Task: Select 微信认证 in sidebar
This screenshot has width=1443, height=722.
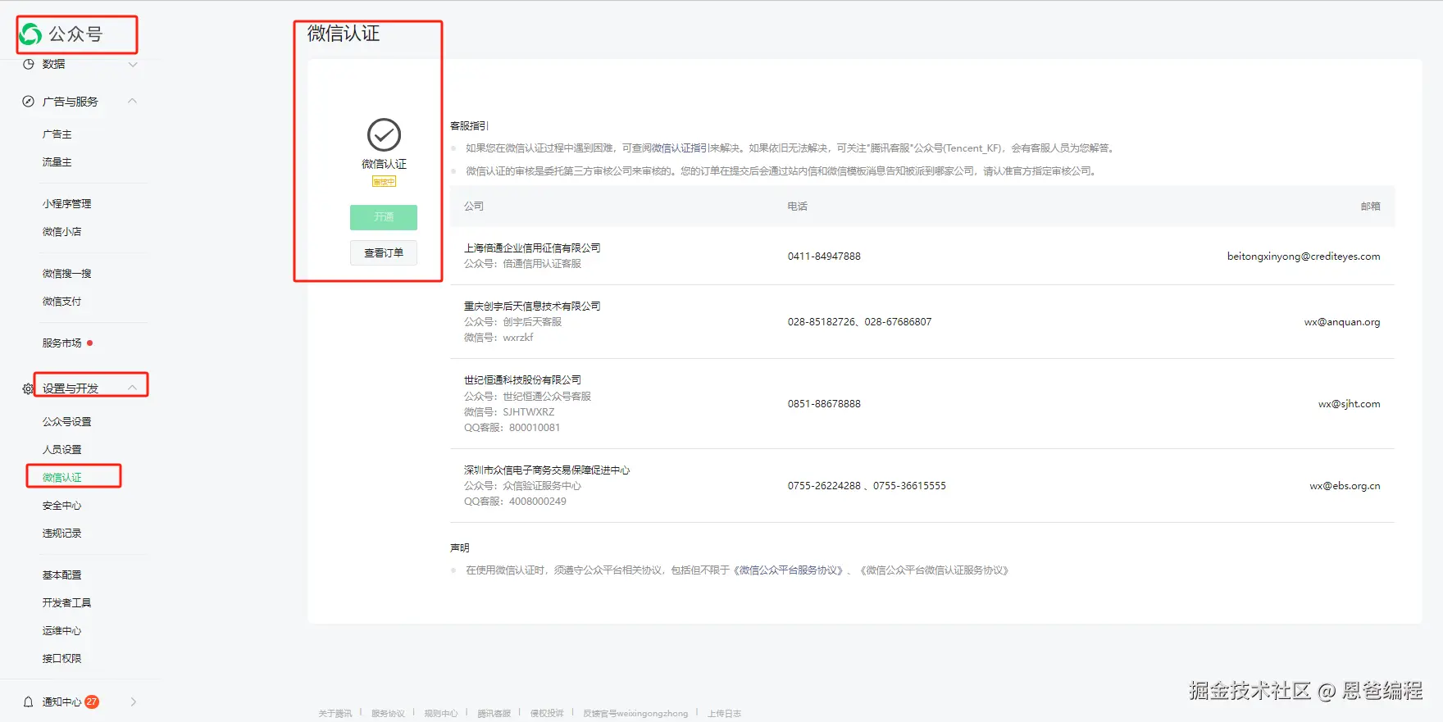Action: point(62,478)
